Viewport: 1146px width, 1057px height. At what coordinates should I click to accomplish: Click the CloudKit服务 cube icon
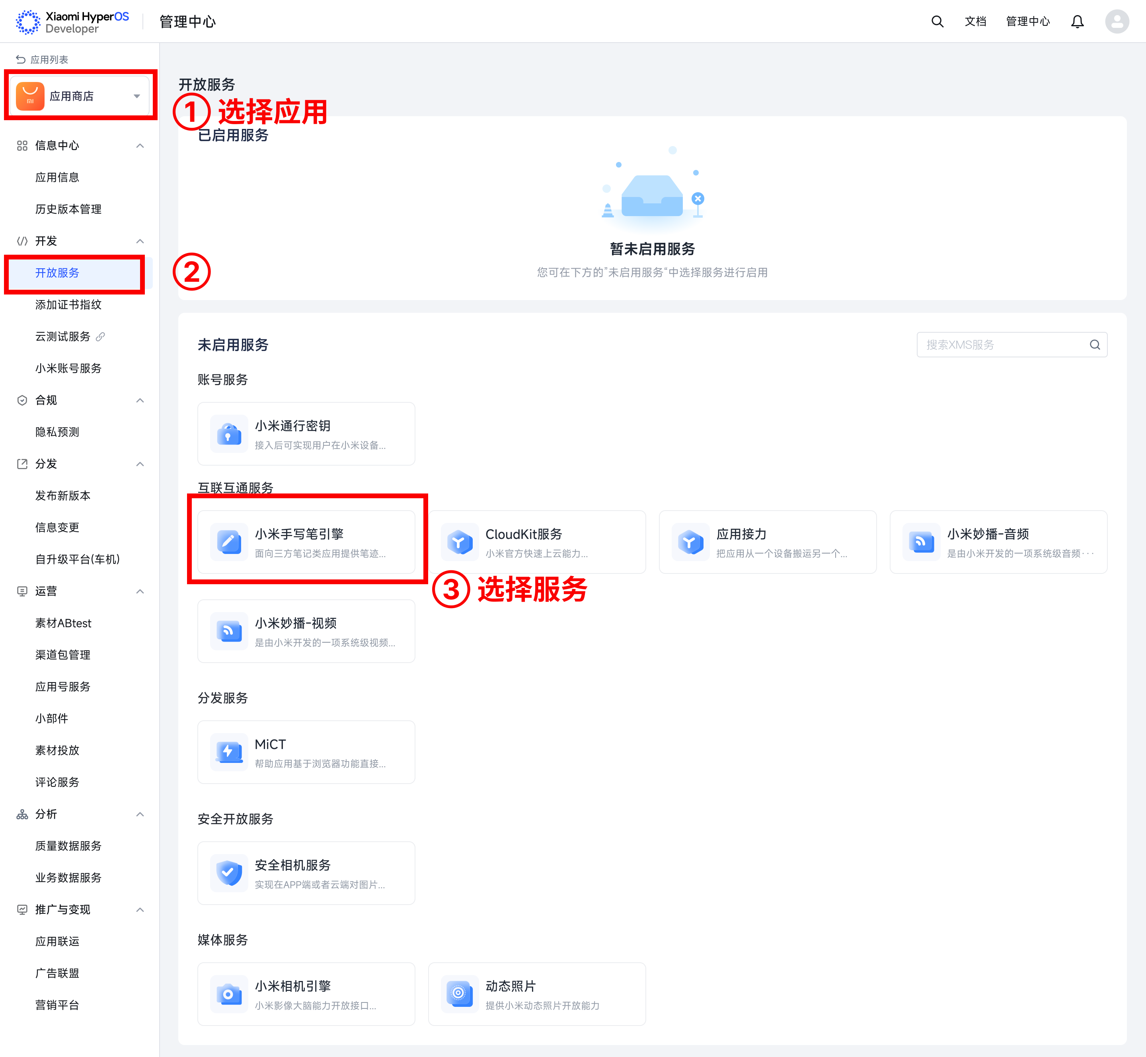tap(460, 542)
